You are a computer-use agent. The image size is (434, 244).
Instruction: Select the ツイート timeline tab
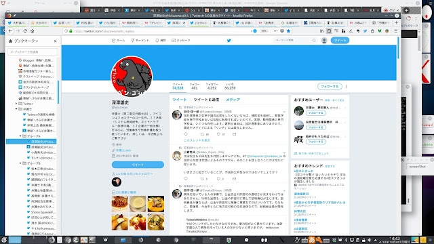[x=180, y=100]
